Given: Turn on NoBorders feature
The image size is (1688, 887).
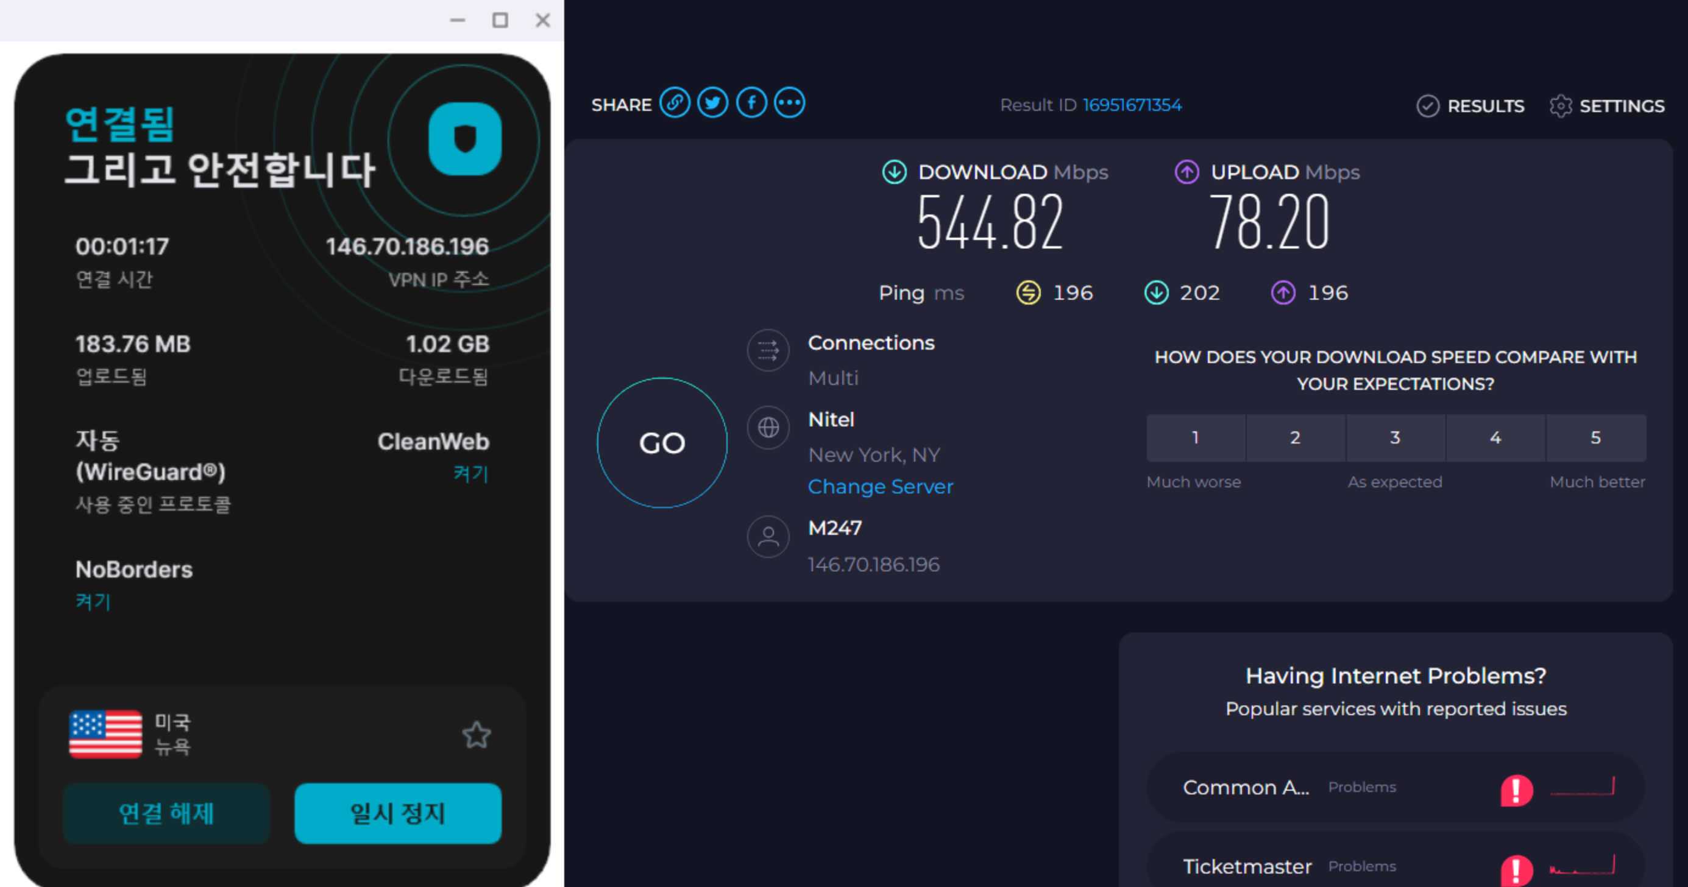Looking at the screenshot, I should pos(93,601).
